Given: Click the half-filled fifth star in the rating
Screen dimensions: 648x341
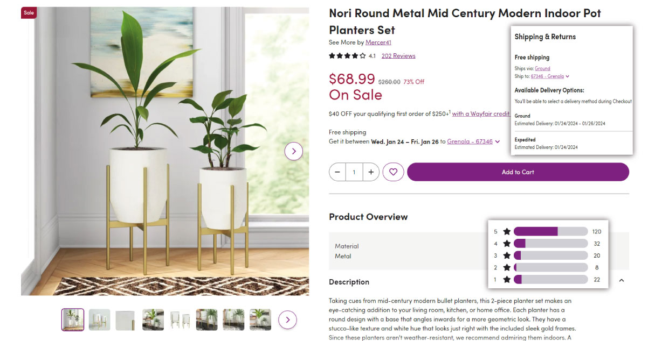Looking at the screenshot, I should pyautogui.click(x=362, y=55).
